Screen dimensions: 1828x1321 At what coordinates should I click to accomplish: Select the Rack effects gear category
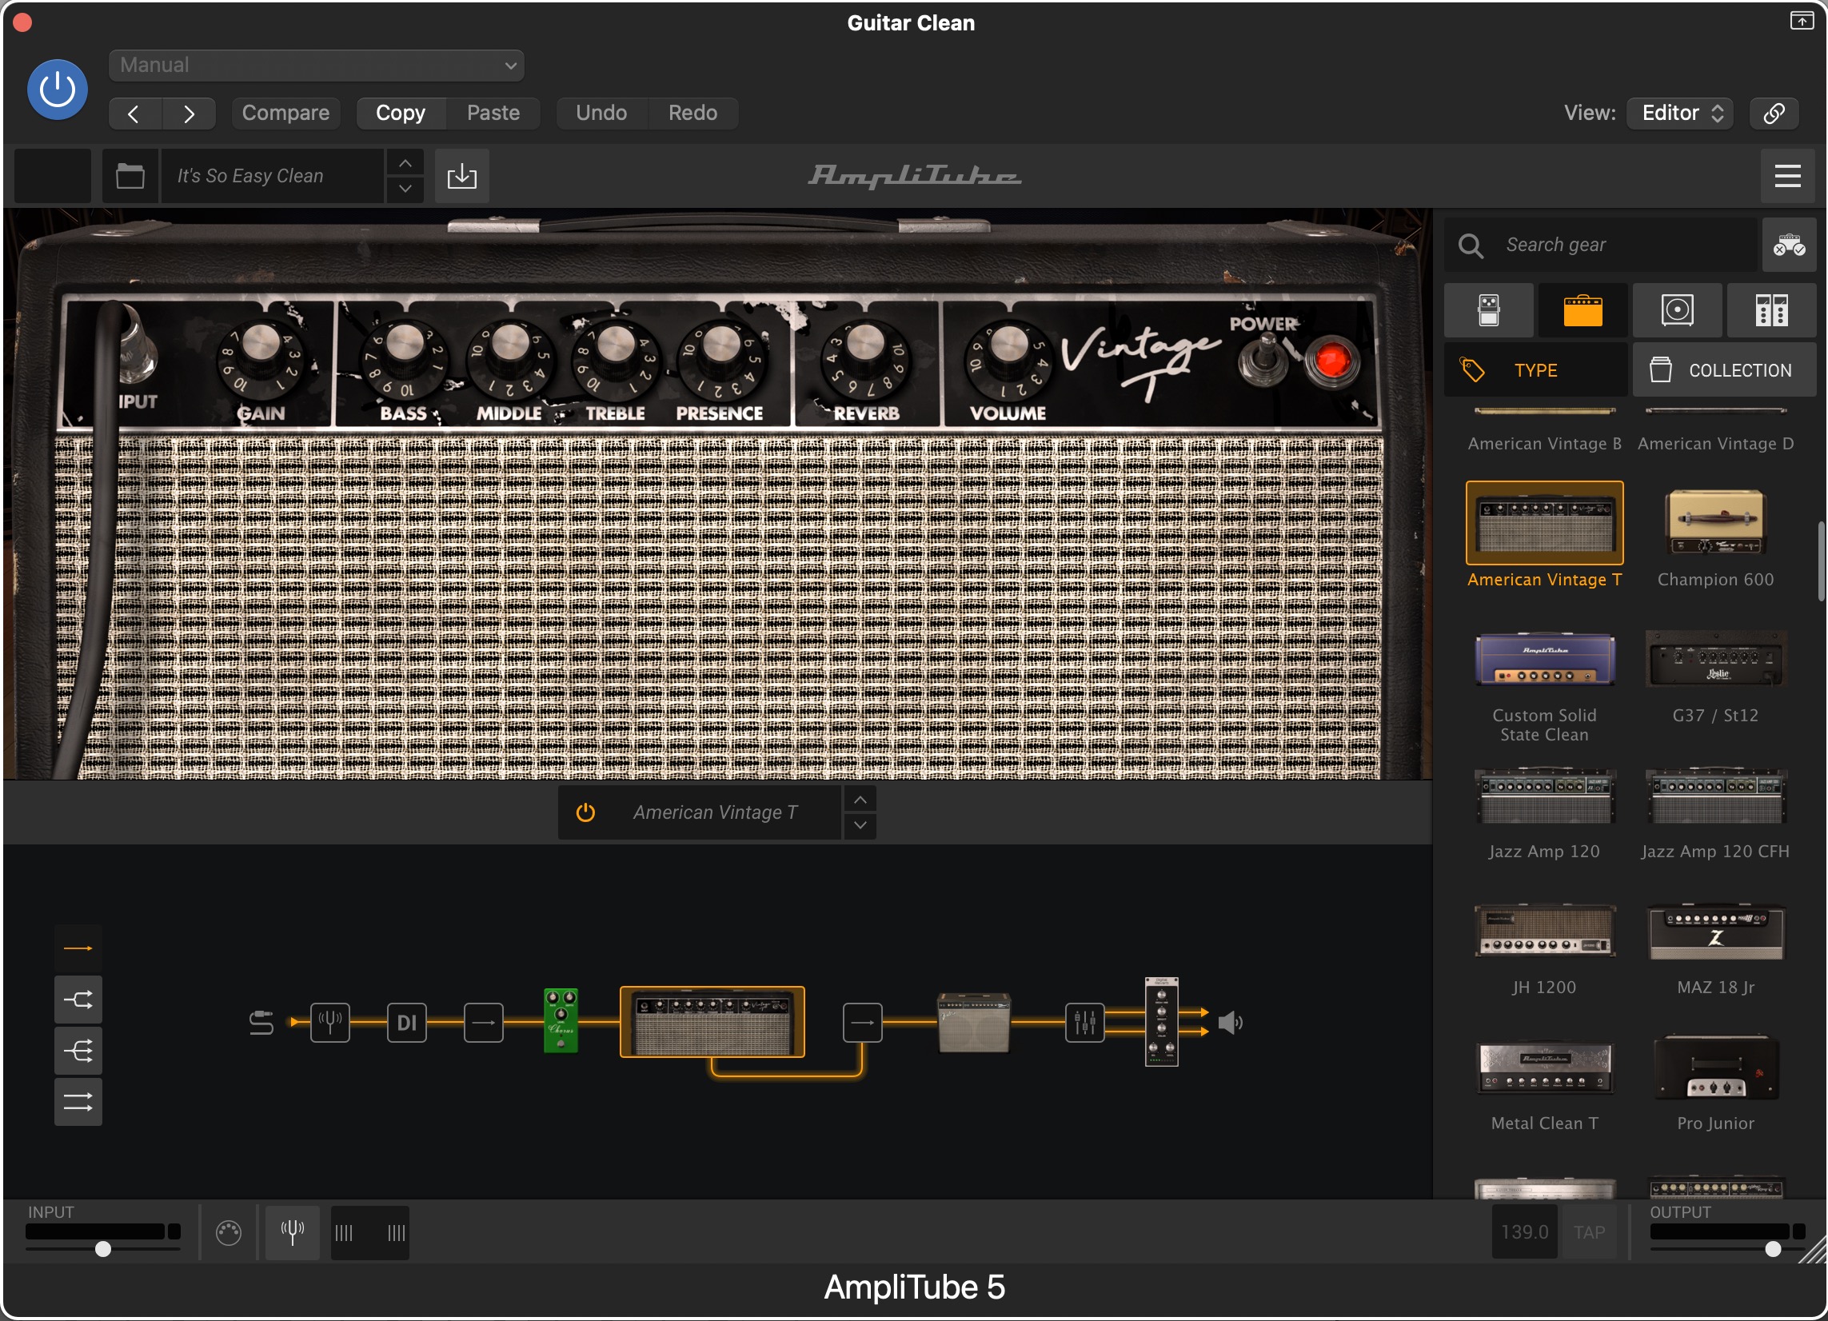1770,310
